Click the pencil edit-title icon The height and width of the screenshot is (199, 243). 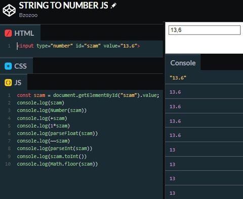coord(113,6)
